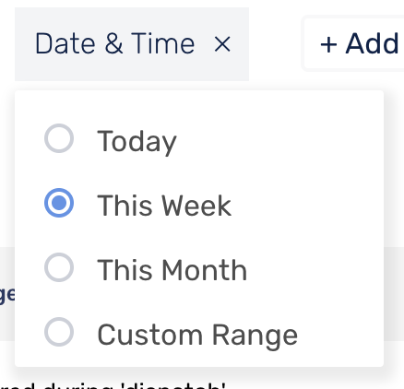Click the cut-off column header at left edge

coord(6,294)
